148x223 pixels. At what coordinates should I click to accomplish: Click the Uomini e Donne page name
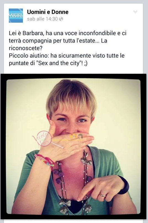(48, 12)
